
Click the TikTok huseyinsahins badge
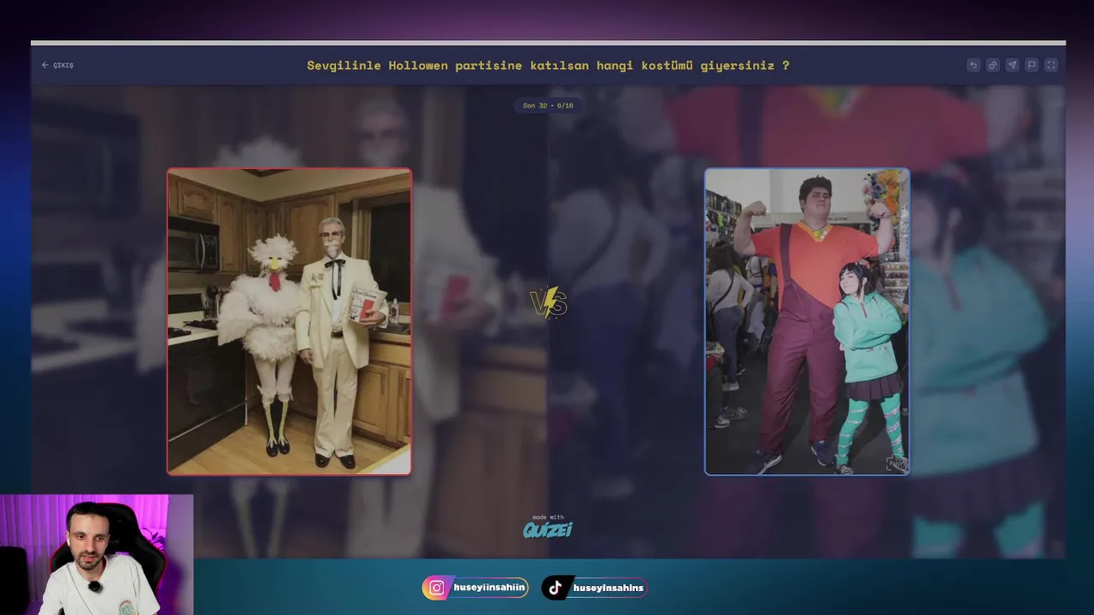594,588
